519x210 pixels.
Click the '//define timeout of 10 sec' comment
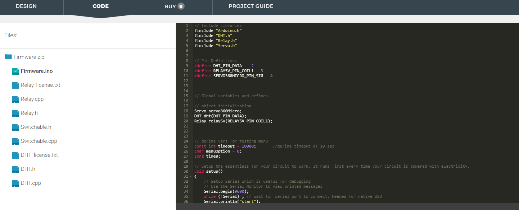coord(303,146)
